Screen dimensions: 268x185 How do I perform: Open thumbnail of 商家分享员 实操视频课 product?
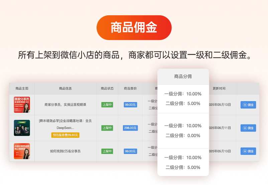tap(22, 105)
